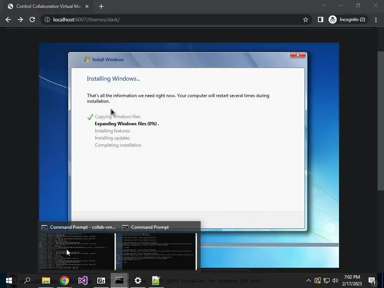Click the address bar URL localhost:6007

point(87,19)
